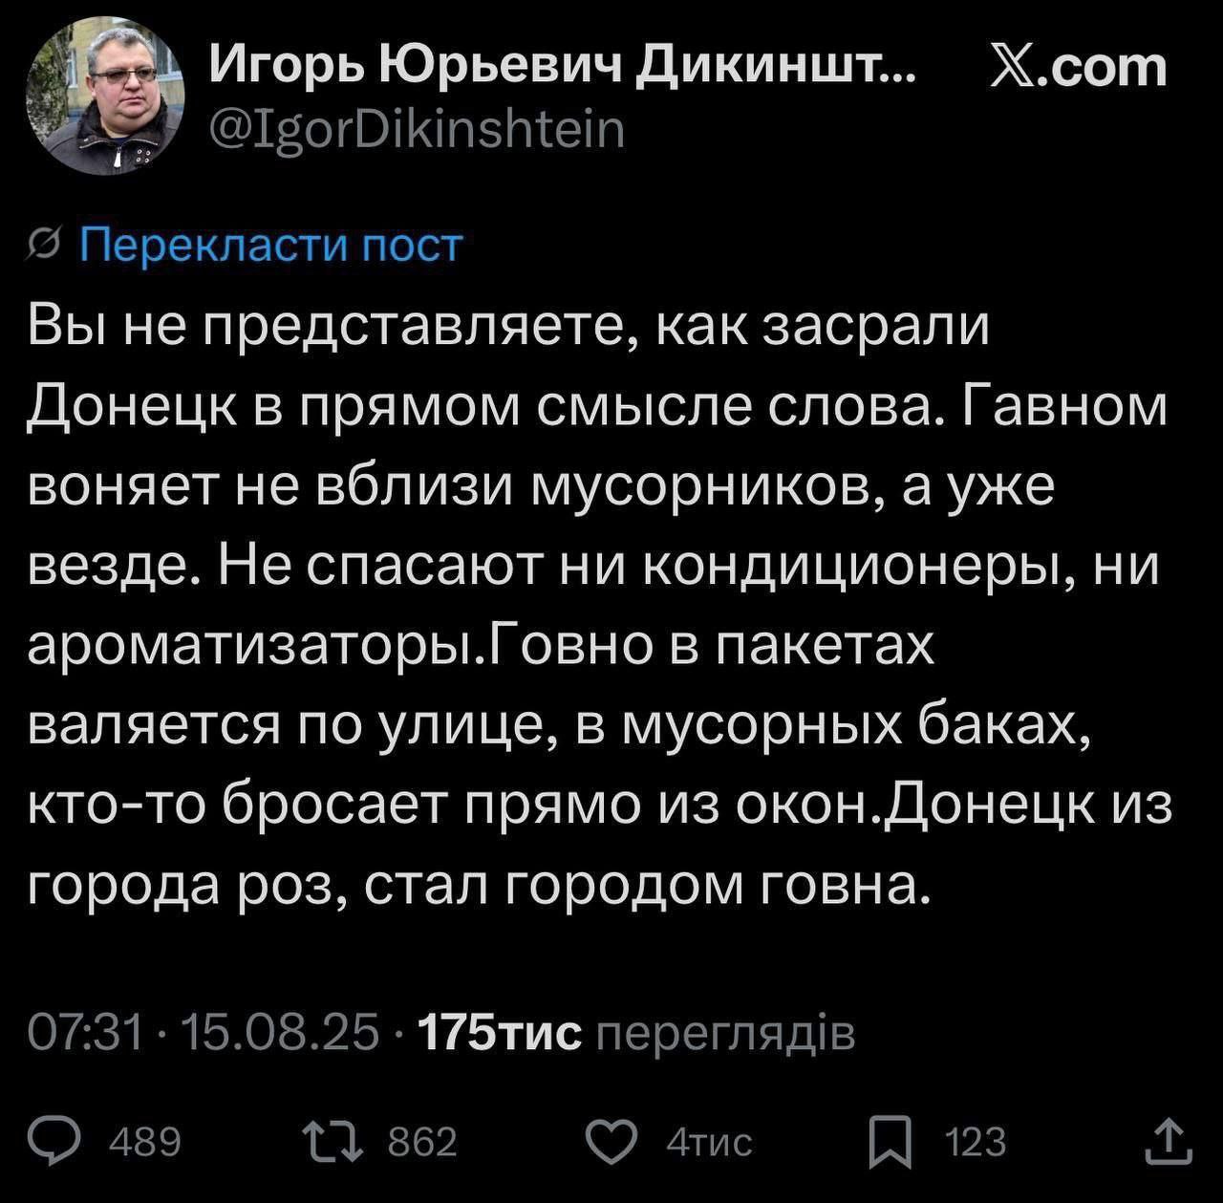This screenshot has width=1223, height=1203.
Task: Open the @IgorDikinshtein handle
Action: [417, 131]
